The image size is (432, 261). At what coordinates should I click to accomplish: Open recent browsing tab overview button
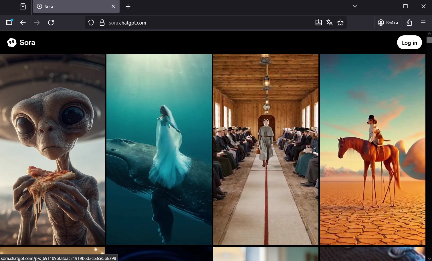[x=23, y=6]
